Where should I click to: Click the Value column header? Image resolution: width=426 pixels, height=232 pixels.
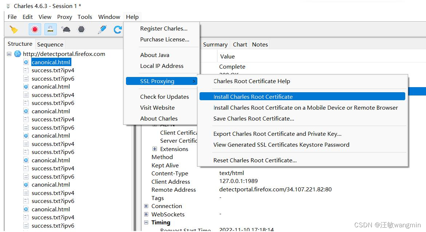[228, 56]
